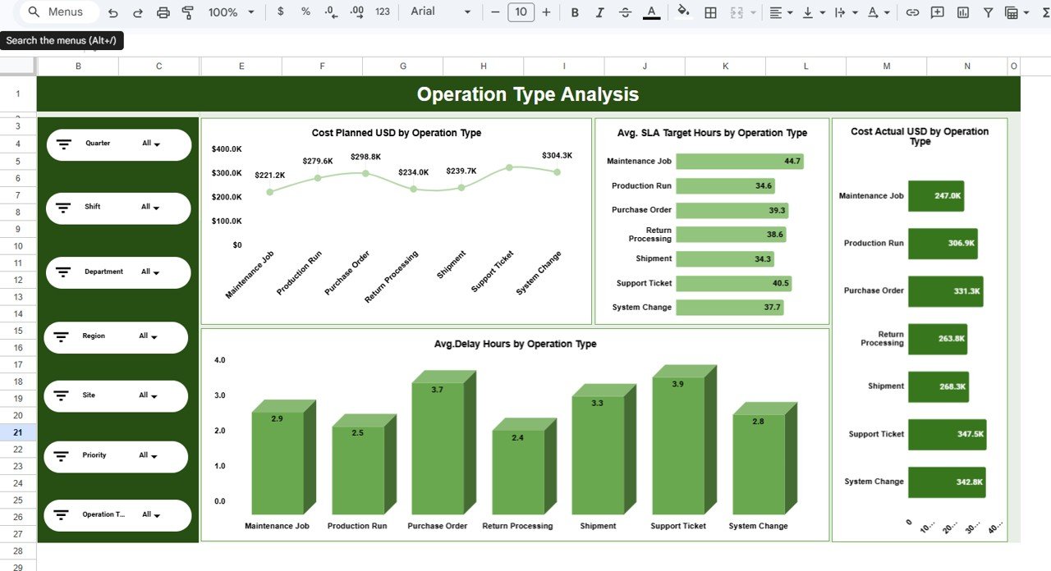Toggle strikethrough formatting
This screenshot has height=571, width=1051.
[x=626, y=12]
